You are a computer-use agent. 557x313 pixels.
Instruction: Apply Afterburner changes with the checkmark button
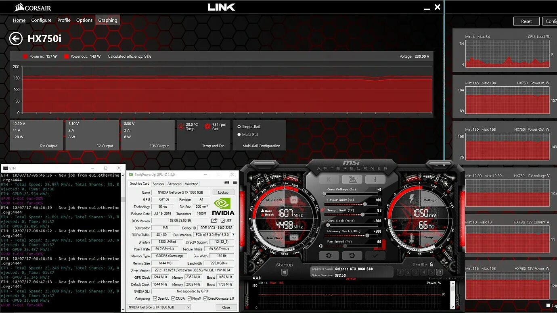(375, 256)
